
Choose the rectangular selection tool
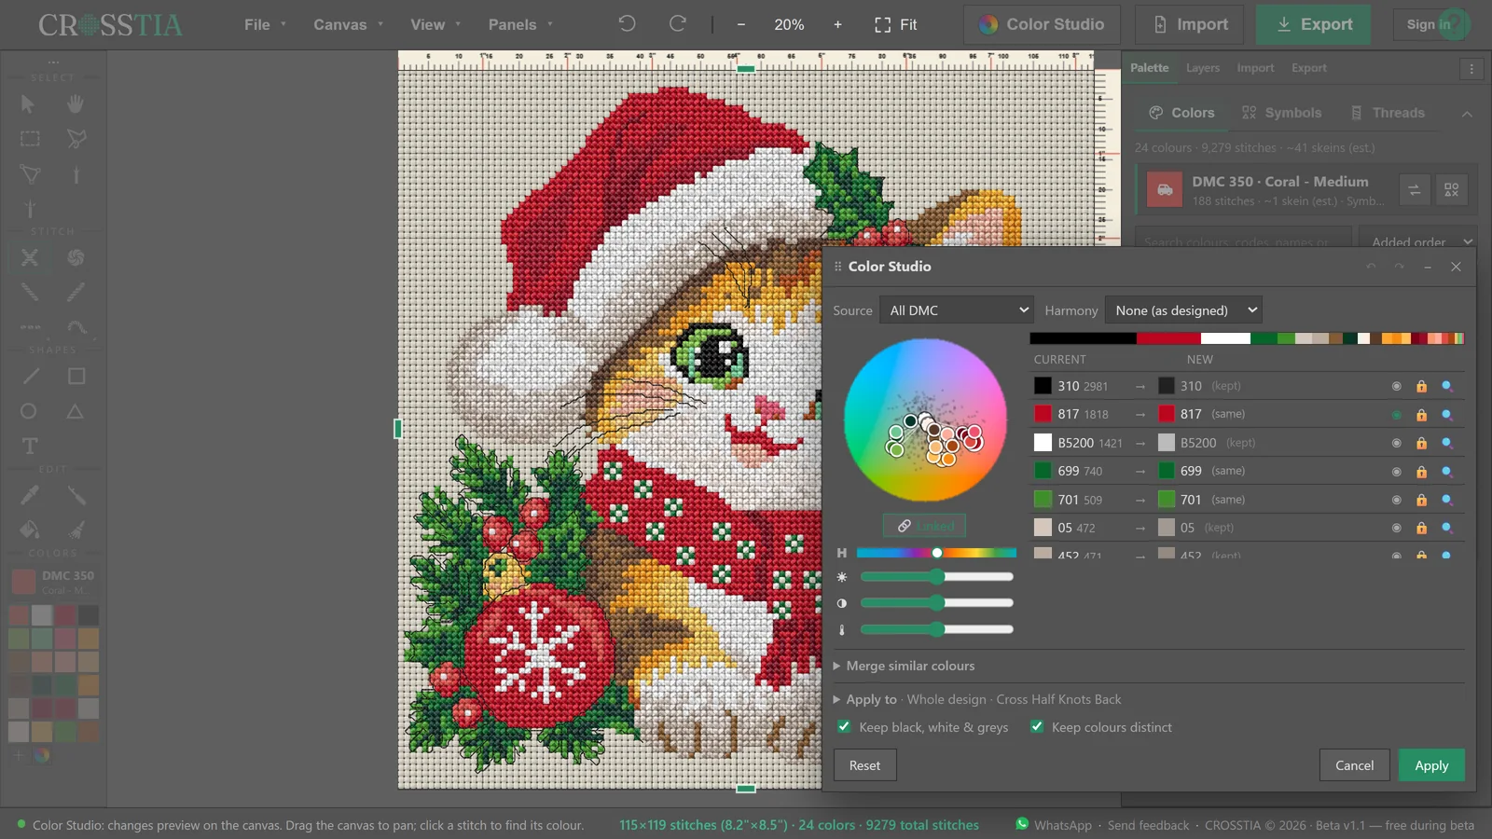tap(30, 139)
